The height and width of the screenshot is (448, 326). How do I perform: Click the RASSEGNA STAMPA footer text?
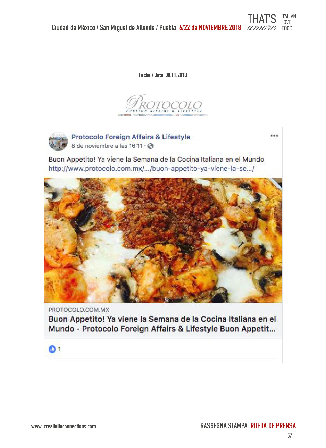[x=224, y=426]
